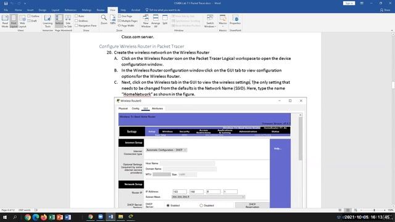Open Learning Tools in the Immersive group
The width and height of the screenshot is (395, 222).
(x=48, y=21)
